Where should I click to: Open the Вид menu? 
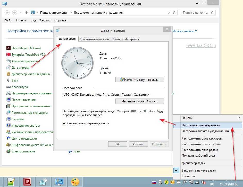[x=33, y=20]
